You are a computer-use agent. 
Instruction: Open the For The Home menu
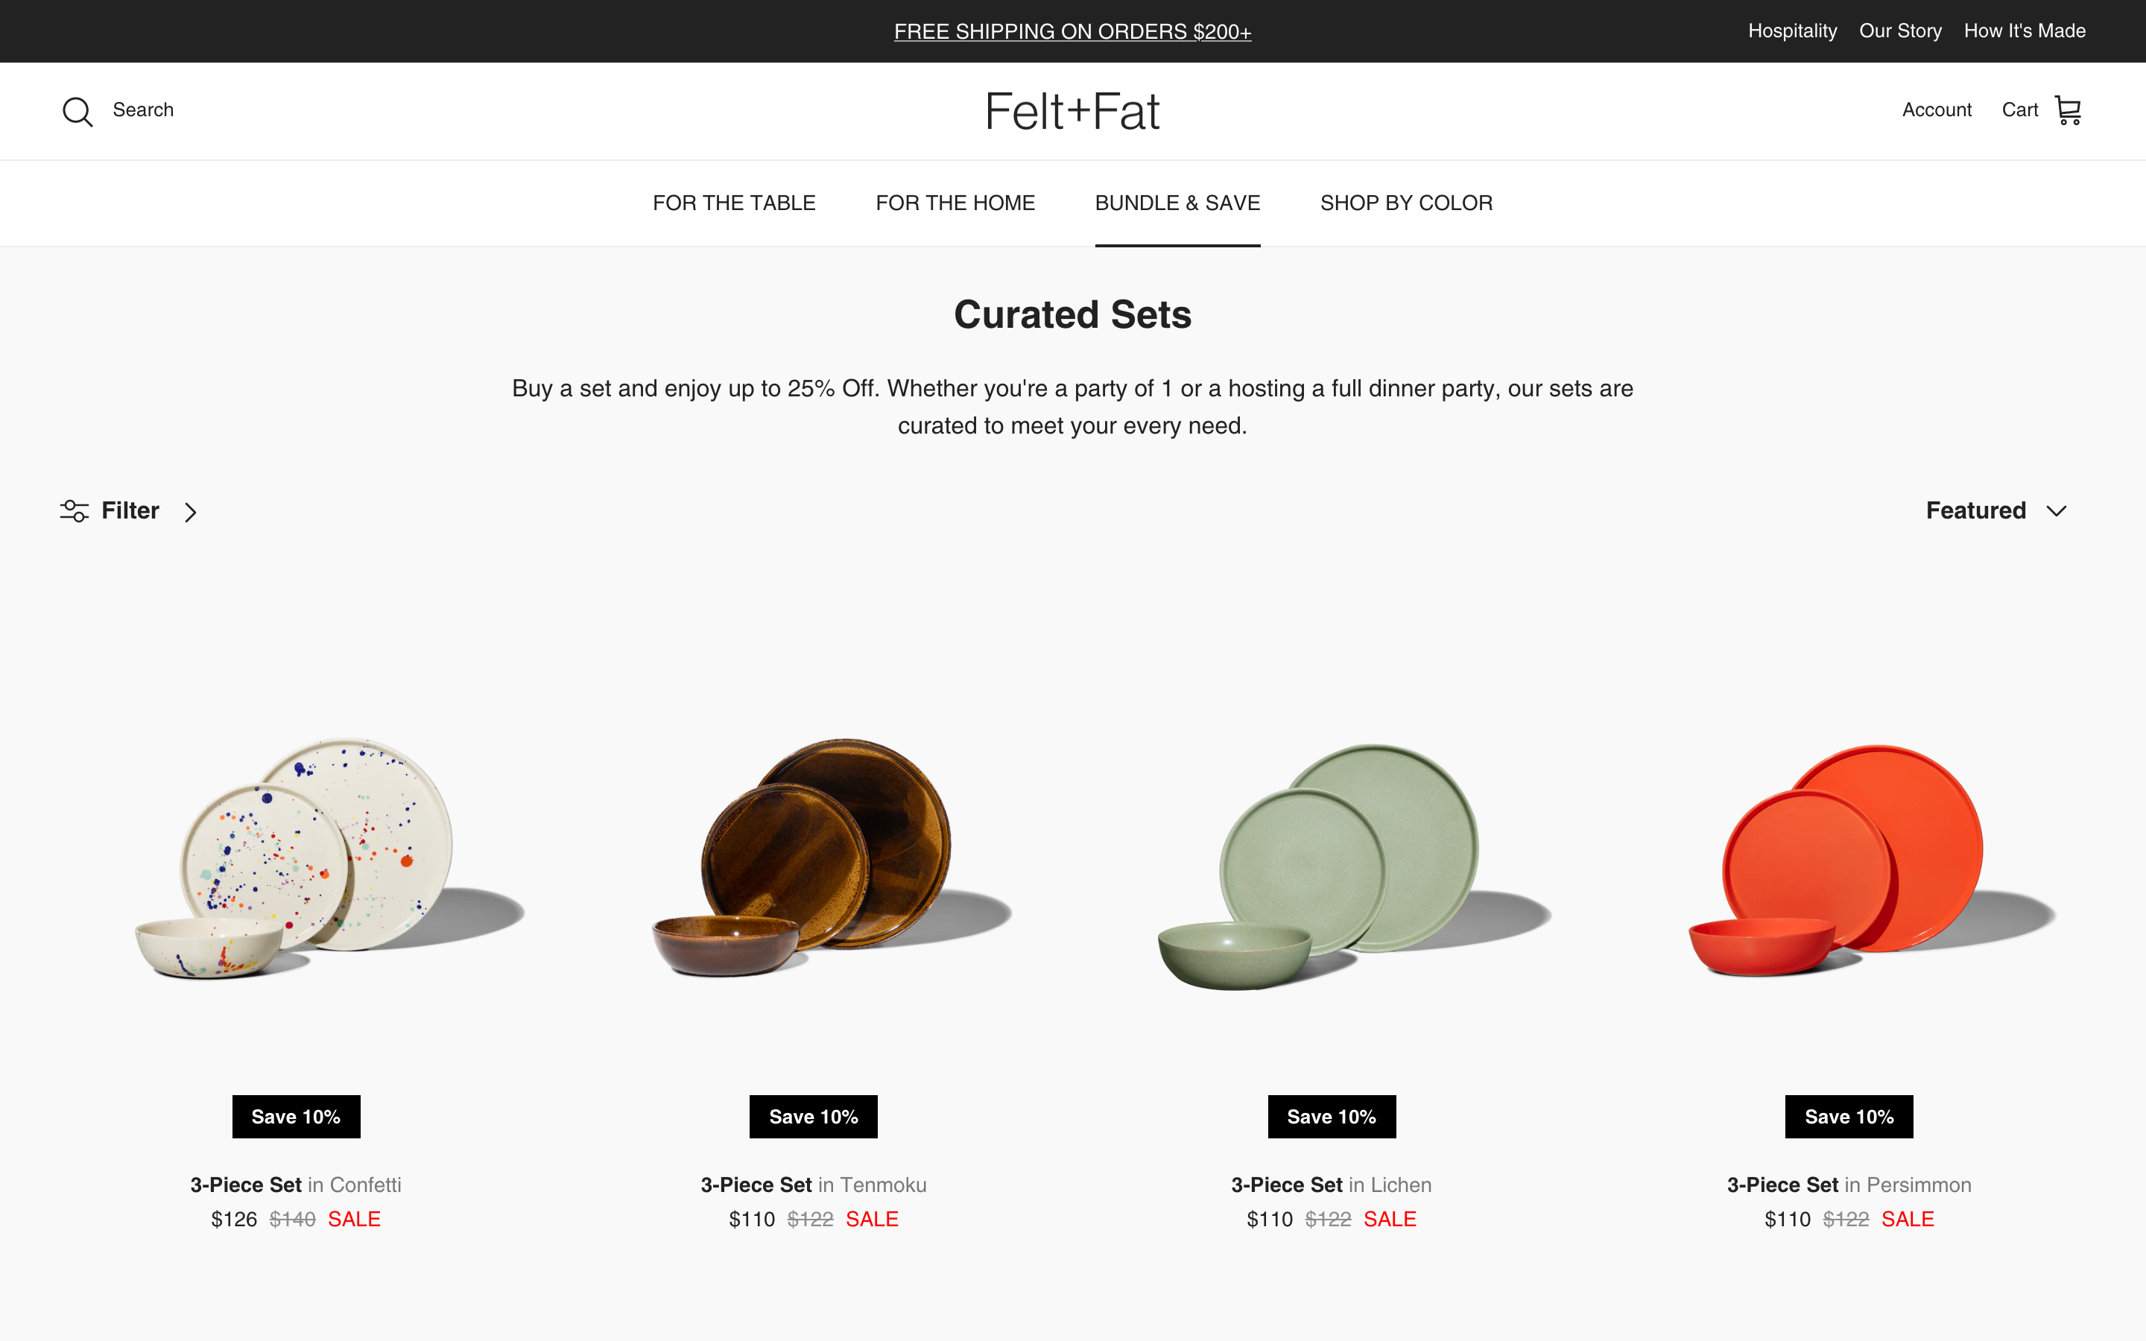[x=955, y=203]
